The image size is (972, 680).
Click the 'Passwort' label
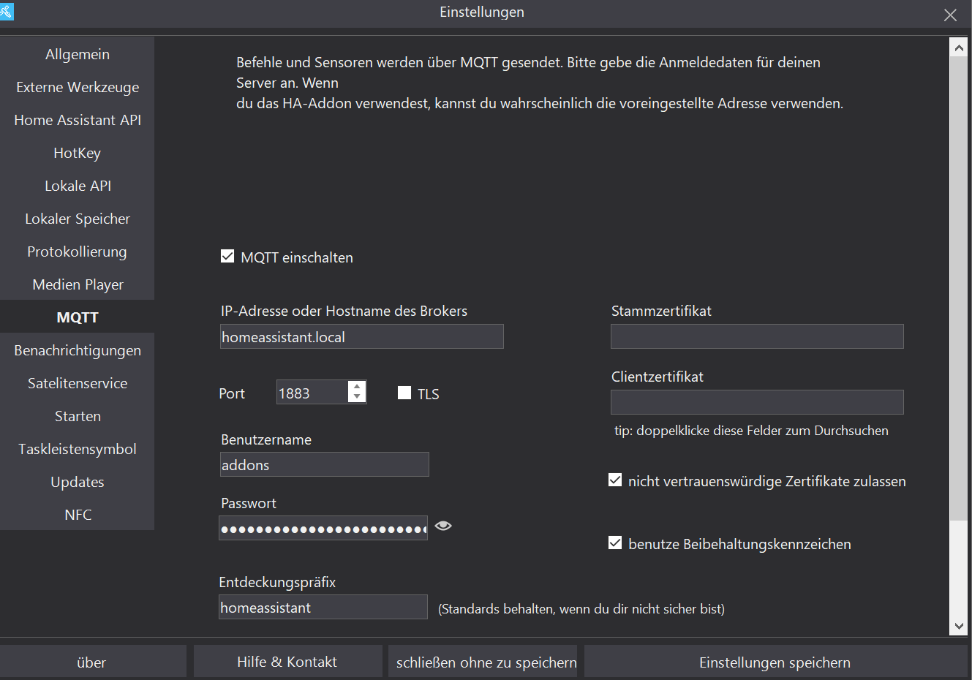249,503
